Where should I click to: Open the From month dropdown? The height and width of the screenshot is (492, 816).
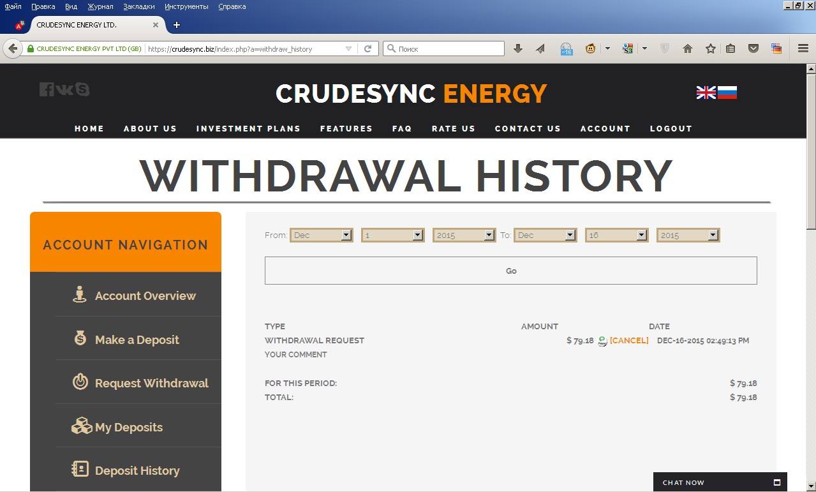click(x=322, y=235)
